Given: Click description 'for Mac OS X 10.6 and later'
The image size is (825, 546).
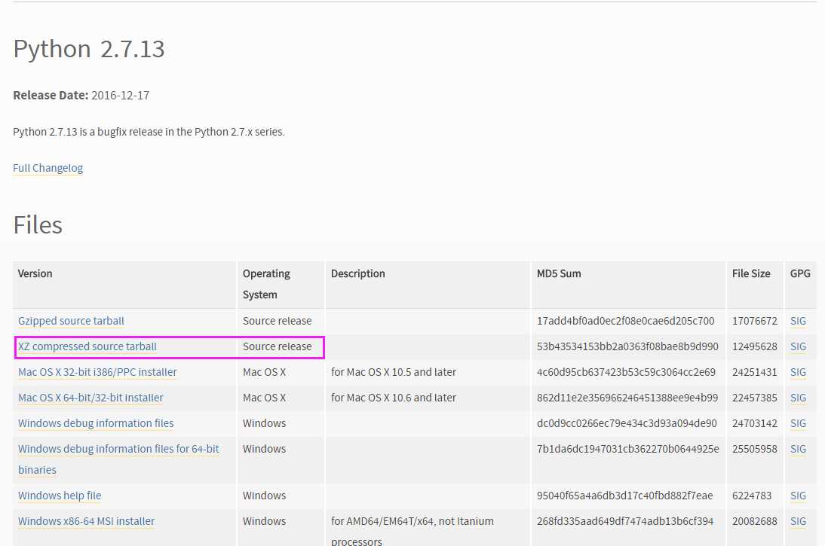Looking at the screenshot, I should click(394, 398).
